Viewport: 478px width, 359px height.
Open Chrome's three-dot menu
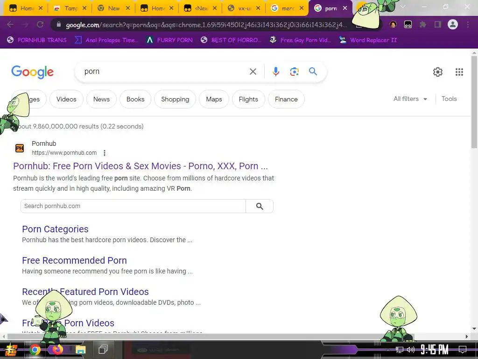pyautogui.click(x=468, y=24)
